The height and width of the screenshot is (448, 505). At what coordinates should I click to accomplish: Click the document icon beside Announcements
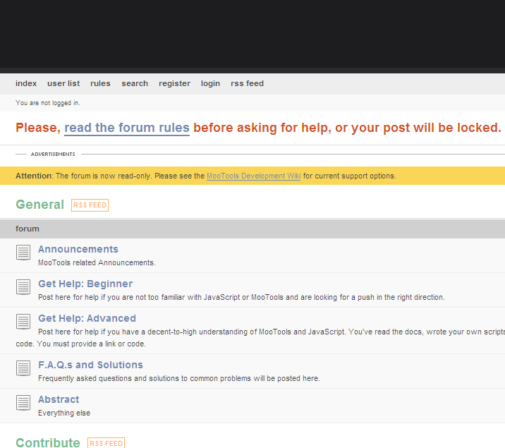tap(23, 253)
